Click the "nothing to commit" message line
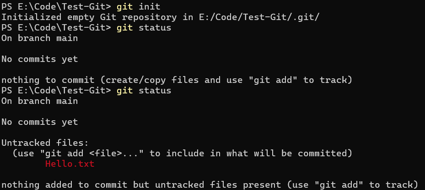Viewport: 425px width, 190px height. pos(176,80)
